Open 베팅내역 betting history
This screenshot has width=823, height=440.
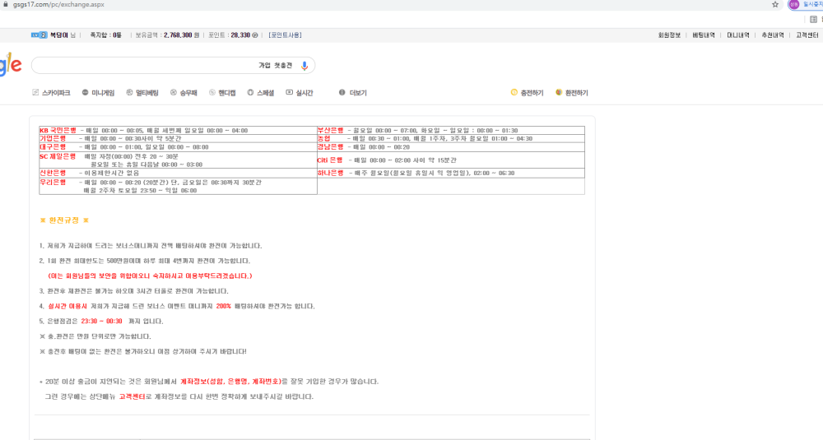coord(704,35)
